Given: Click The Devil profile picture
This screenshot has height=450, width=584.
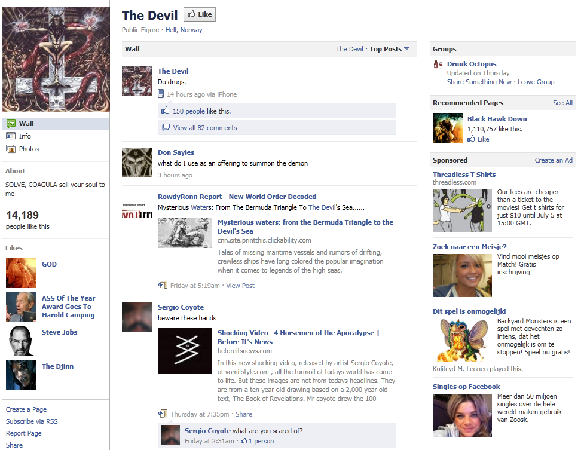Looking at the screenshot, I should click(x=56, y=59).
